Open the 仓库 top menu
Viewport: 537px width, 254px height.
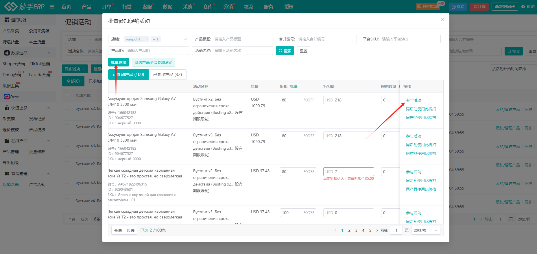pyautogui.click(x=208, y=7)
